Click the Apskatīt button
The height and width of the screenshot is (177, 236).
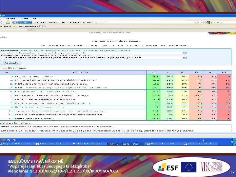click(x=11, y=63)
